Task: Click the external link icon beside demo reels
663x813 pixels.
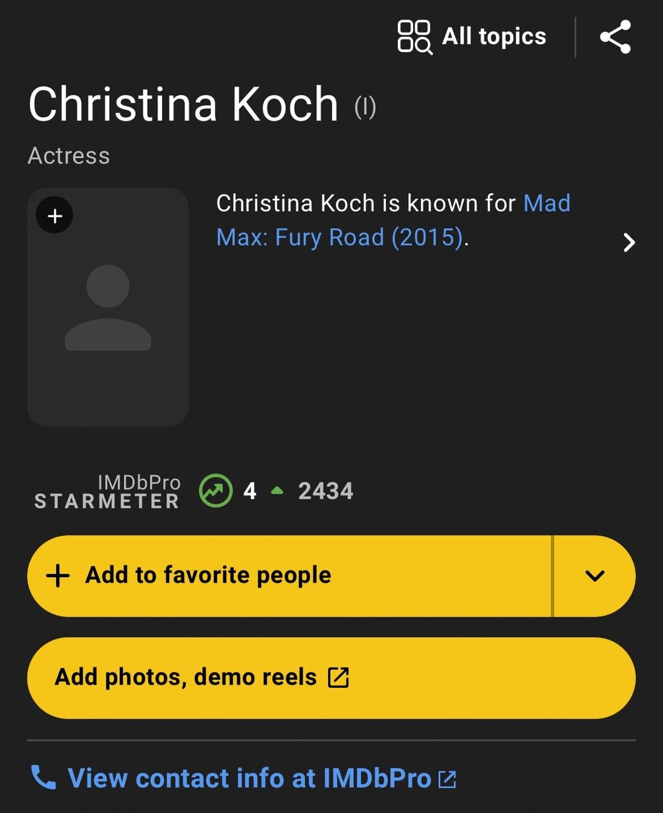Action: [338, 677]
